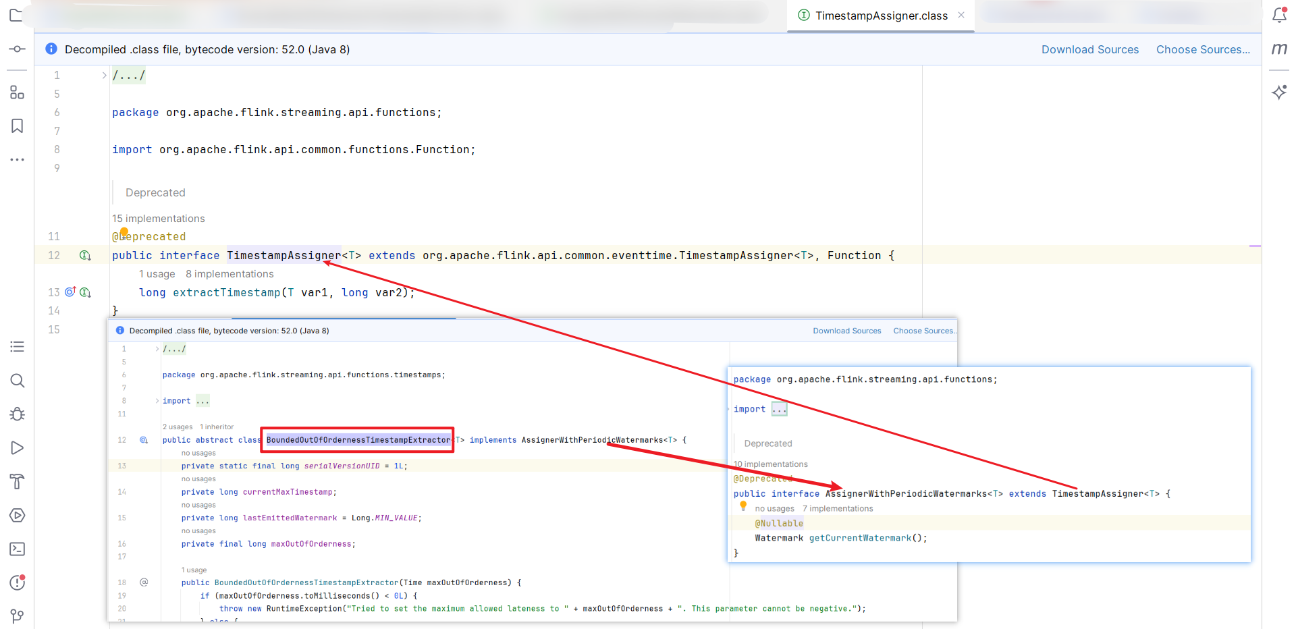Click Choose Sources in the lower decompiled panel

(x=924, y=331)
